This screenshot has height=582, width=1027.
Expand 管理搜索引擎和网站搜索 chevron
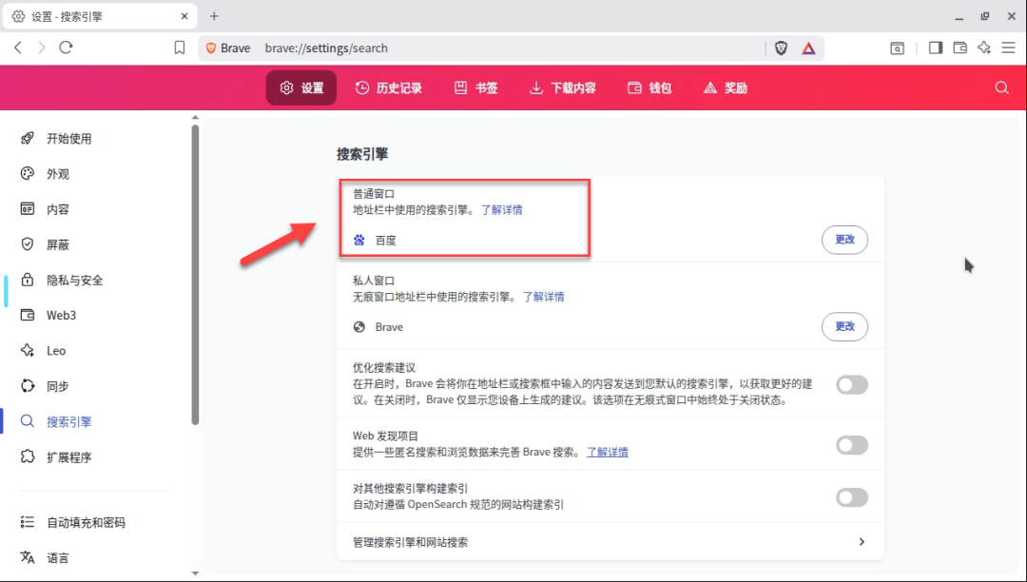coord(862,542)
